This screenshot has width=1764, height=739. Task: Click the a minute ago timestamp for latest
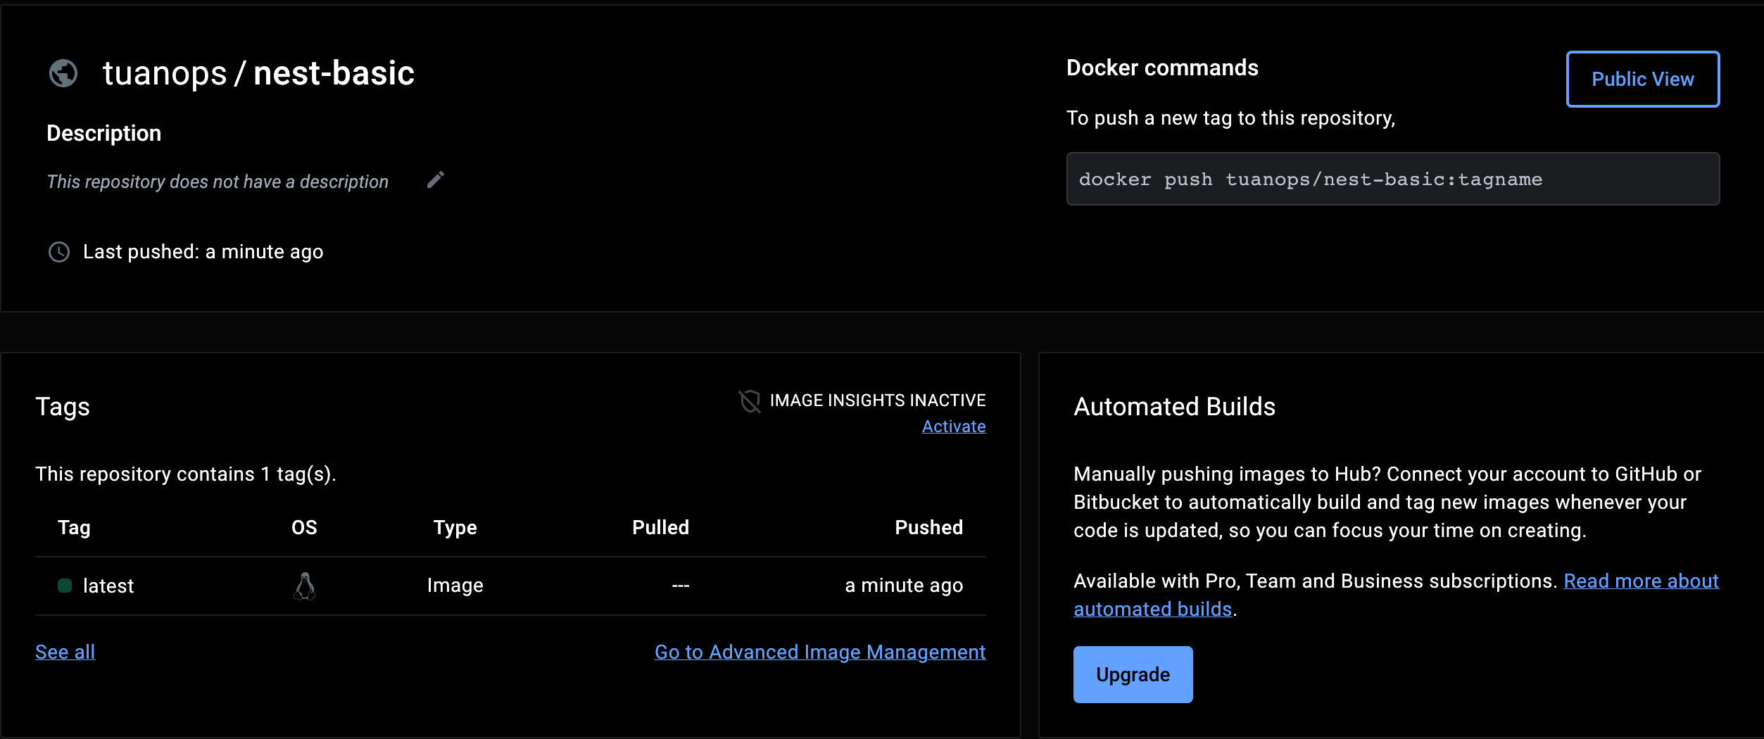coord(904,585)
